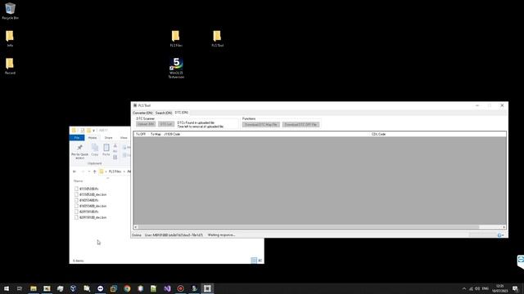Screen dimensions: 524x294
Task: Switch Explorer to details view
Action: point(254,261)
